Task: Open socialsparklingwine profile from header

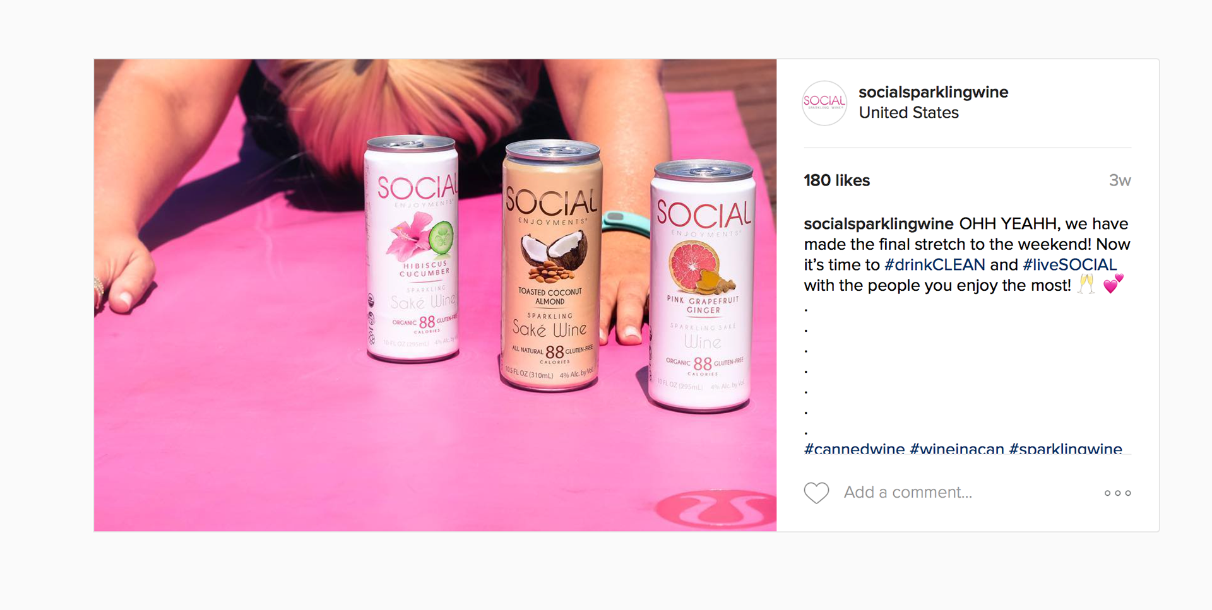Action: coord(933,92)
